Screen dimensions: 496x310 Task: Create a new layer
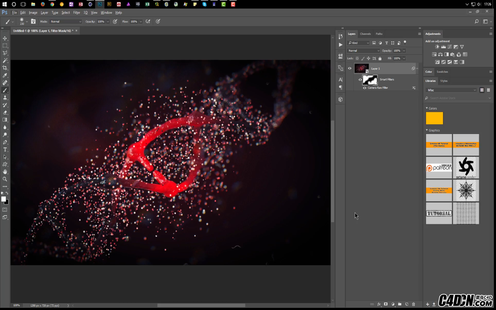tap(407, 304)
